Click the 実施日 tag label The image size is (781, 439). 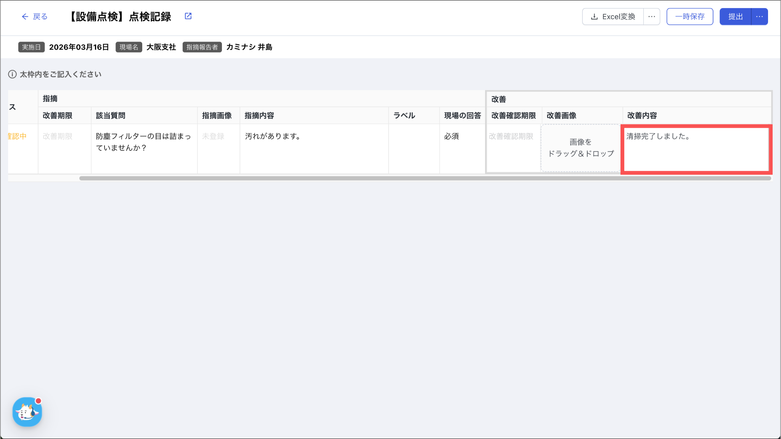[31, 47]
